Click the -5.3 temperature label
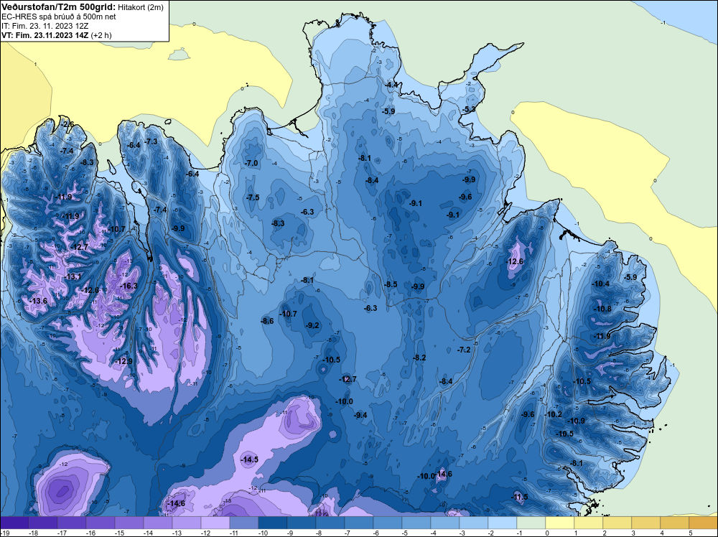718x537 pixels. tap(469, 109)
